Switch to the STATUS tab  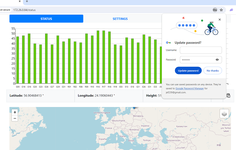[46, 19]
